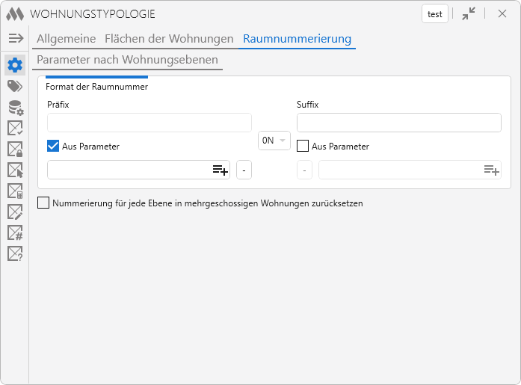Enable suffix 'Aus Parameter' checkbox
This screenshot has width=521, height=385.
tap(303, 147)
